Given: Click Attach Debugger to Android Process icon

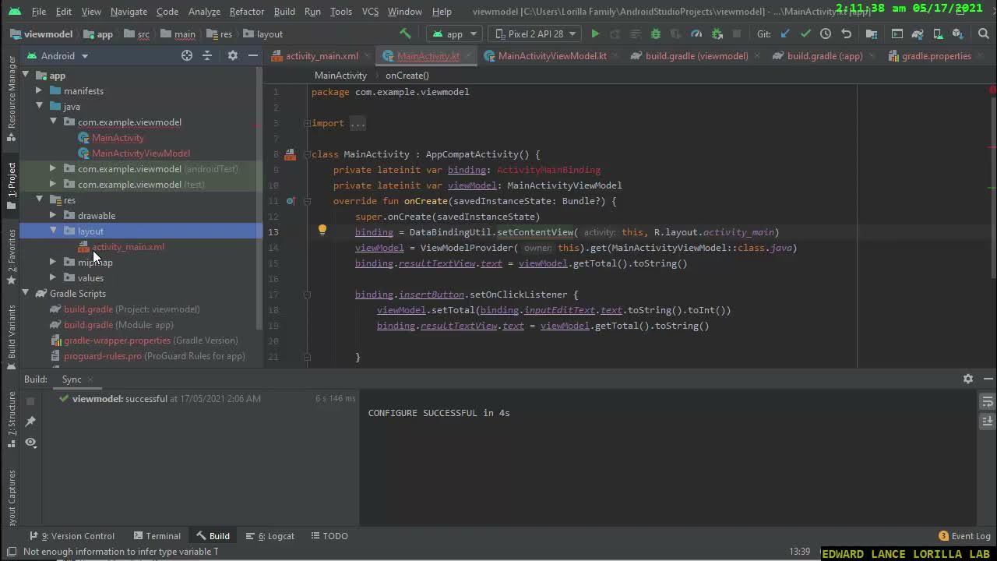Looking at the screenshot, I should click(717, 34).
